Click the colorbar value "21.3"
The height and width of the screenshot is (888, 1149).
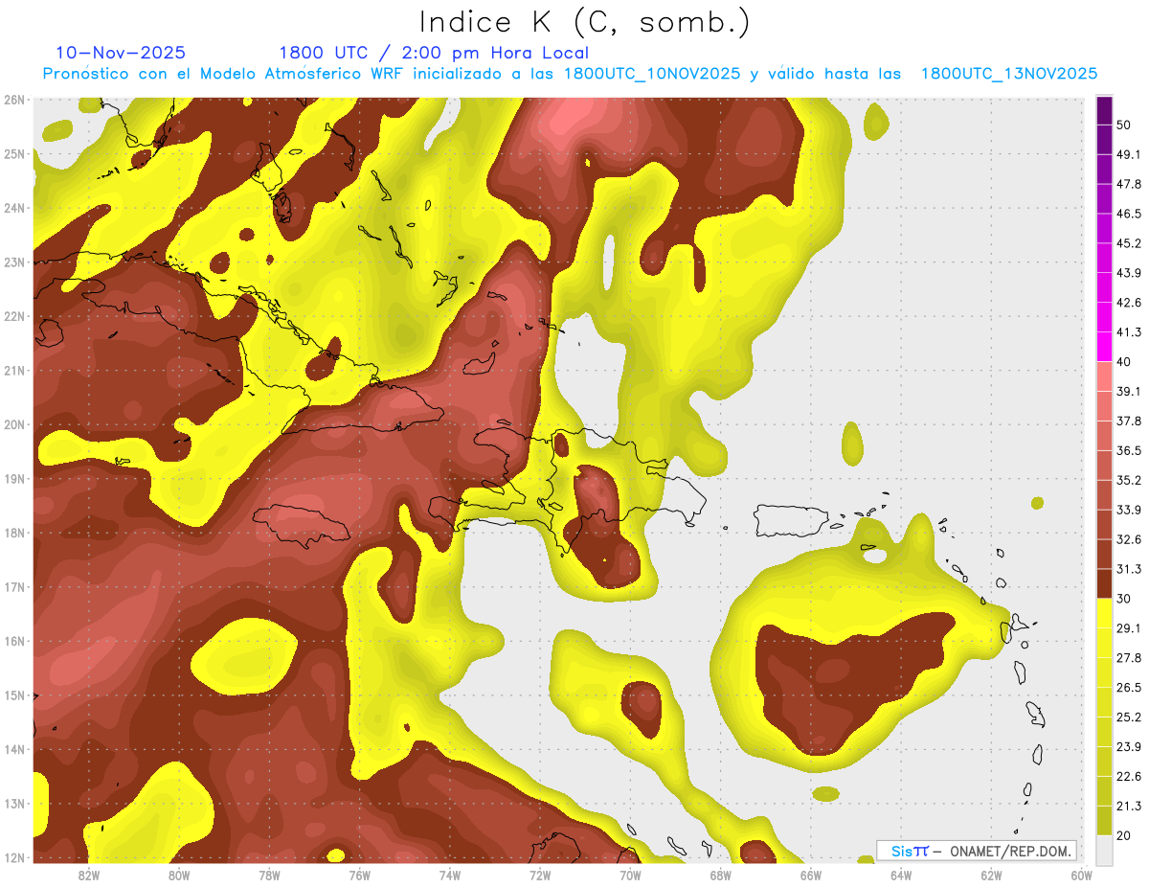point(1129,807)
